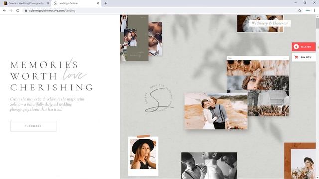The height and width of the screenshot is (179, 319).
Task: Click the Purchase button
Action: point(33,126)
